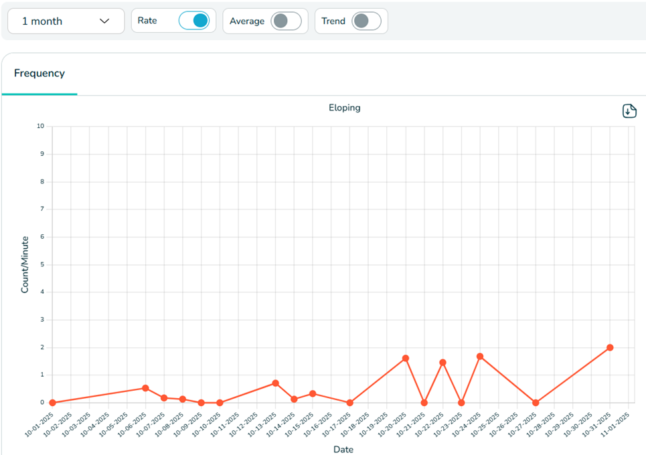
Task: Click the 10-06-2025 data point
Action: click(x=145, y=388)
